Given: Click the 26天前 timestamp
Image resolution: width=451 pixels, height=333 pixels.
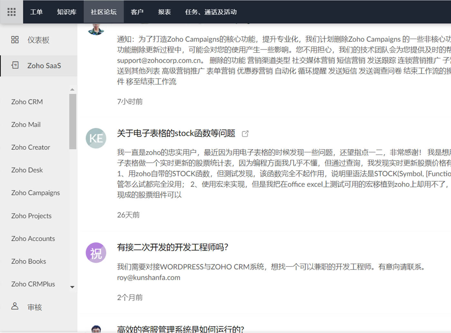Looking at the screenshot, I should [128, 215].
